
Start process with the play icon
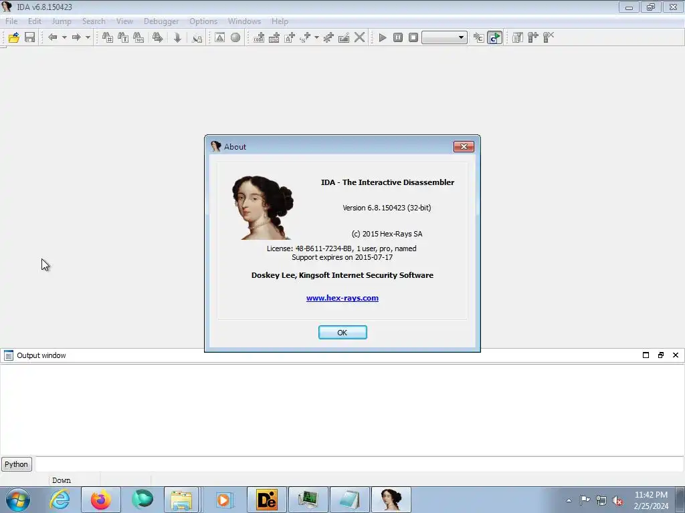coord(382,37)
